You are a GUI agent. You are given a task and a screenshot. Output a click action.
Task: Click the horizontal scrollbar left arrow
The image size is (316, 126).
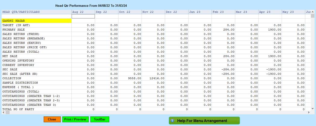[x=3, y=112]
